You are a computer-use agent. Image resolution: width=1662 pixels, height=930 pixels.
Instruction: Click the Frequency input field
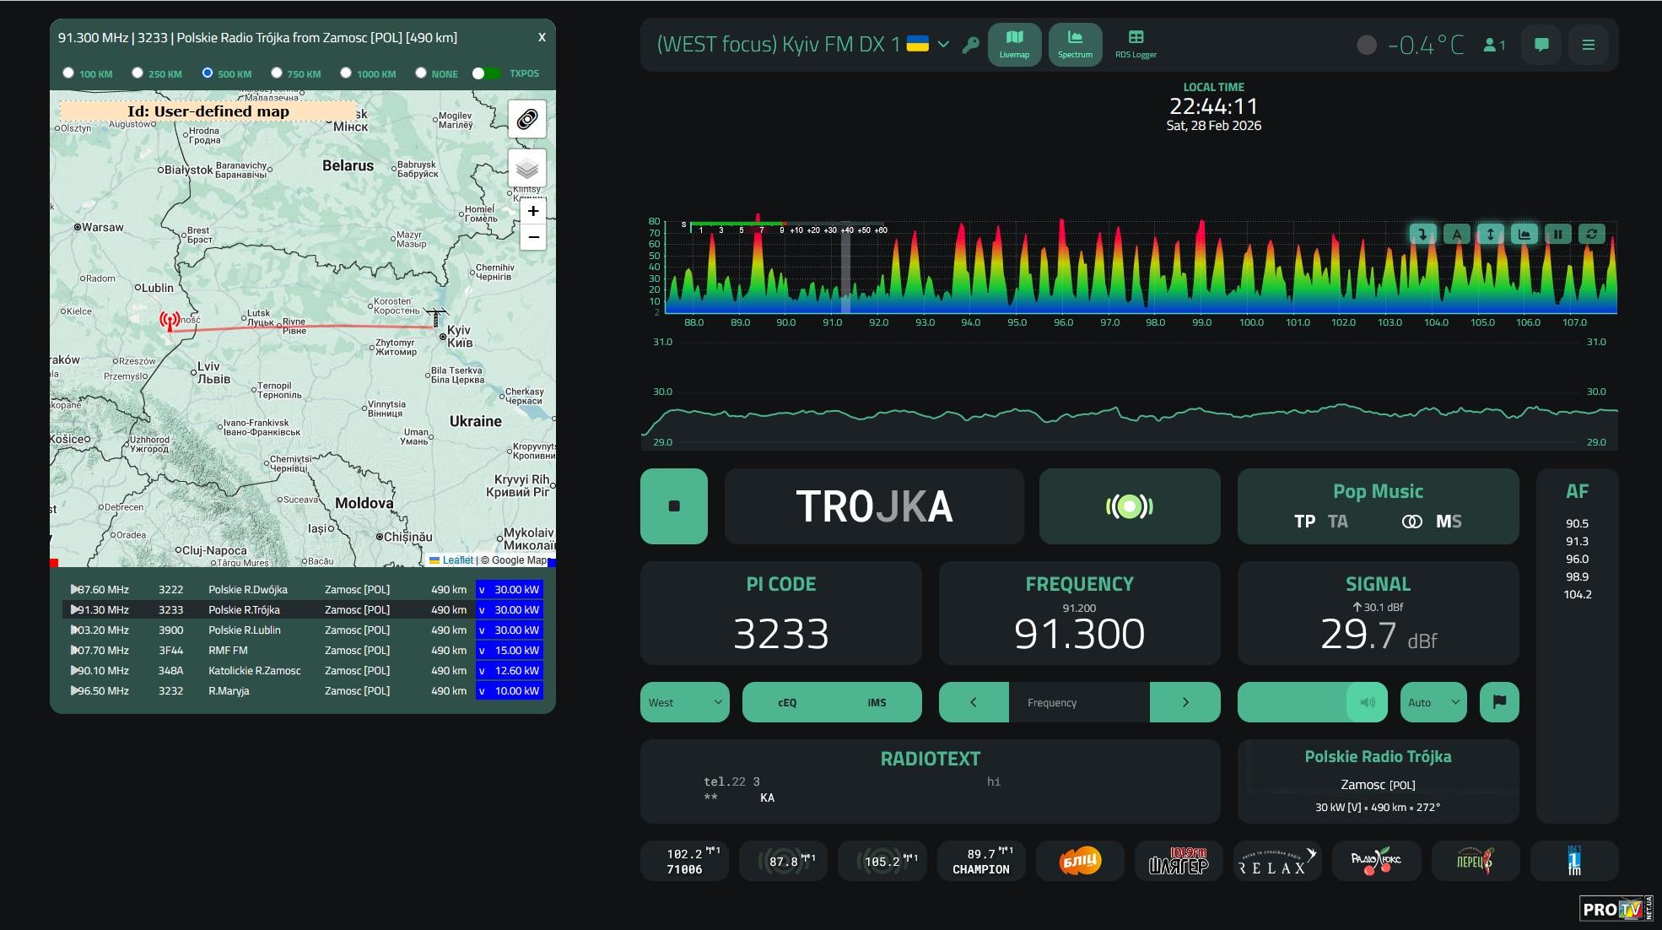click(1078, 702)
